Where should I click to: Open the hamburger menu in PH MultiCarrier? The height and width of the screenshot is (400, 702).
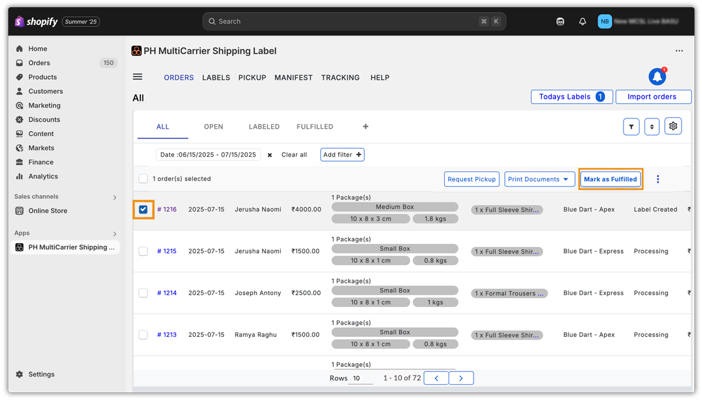coord(137,77)
